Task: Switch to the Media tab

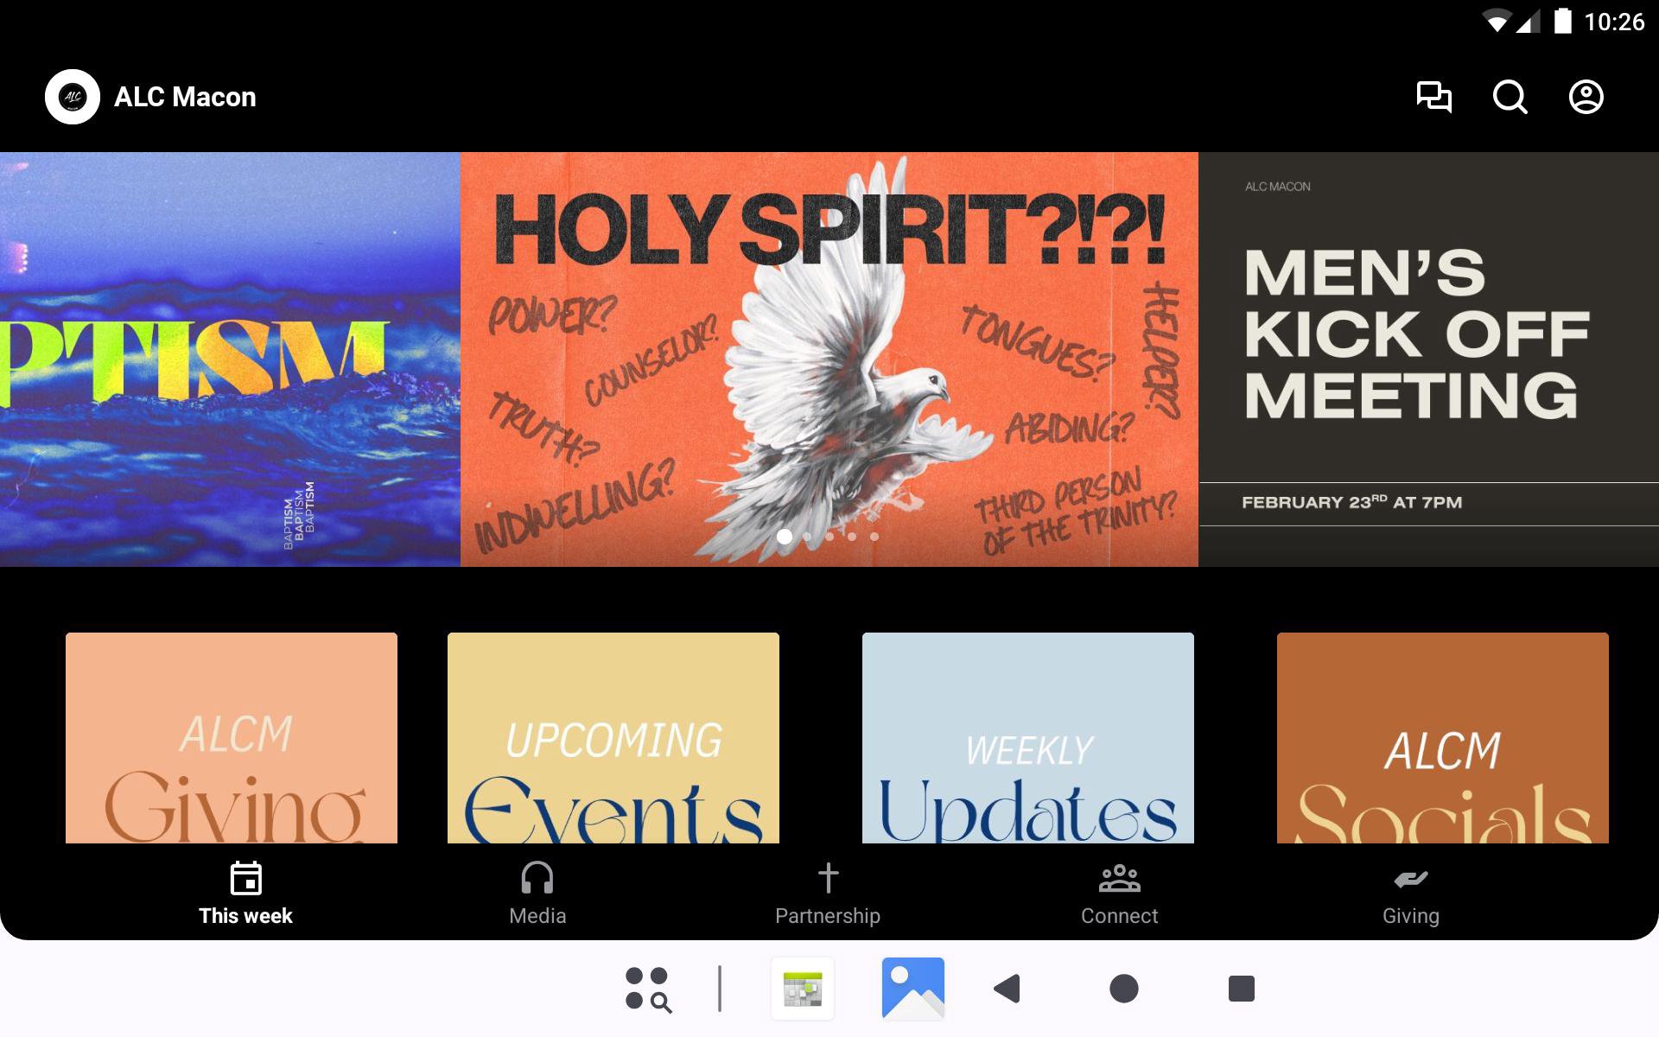Action: (537, 894)
